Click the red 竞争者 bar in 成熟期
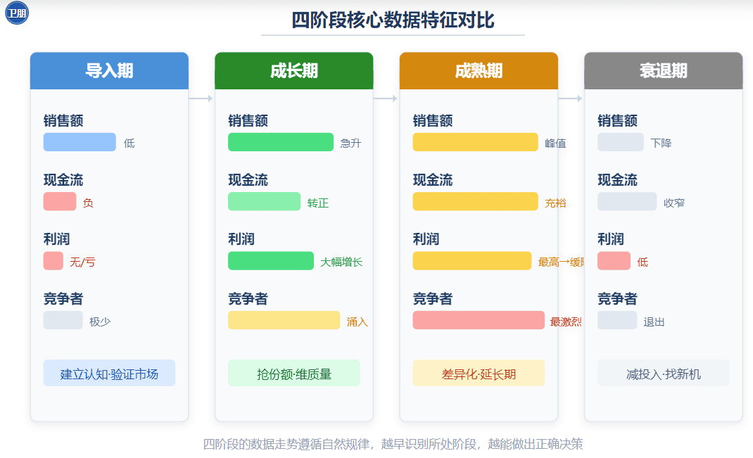Viewport: 753px width, 458px height. pyautogui.click(x=479, y=320)
